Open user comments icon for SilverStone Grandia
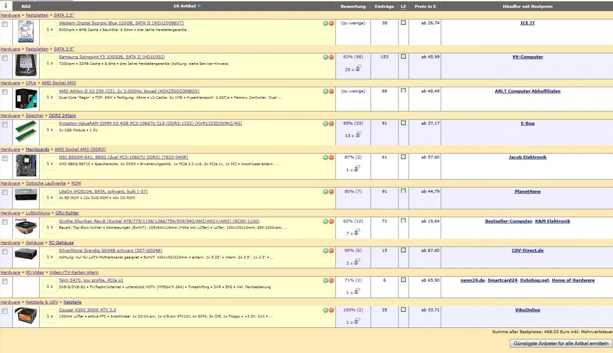613x353 pixels. (x=357, y=262)
